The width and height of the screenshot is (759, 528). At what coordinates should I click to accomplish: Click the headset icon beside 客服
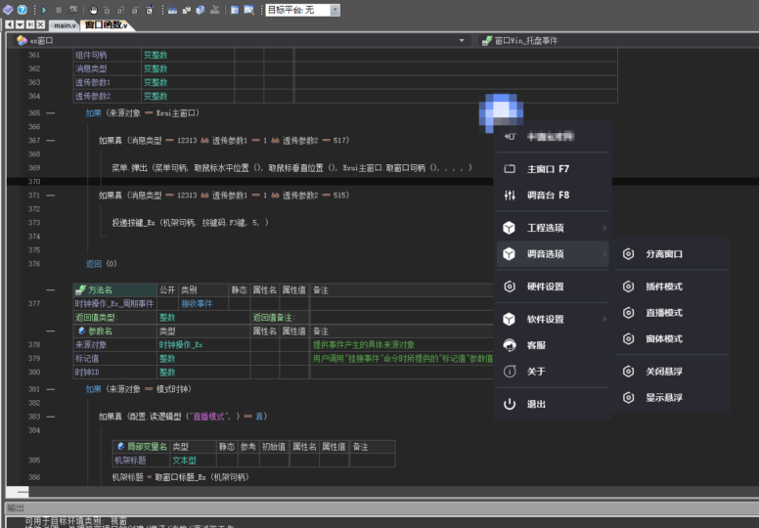click(509, 345)
